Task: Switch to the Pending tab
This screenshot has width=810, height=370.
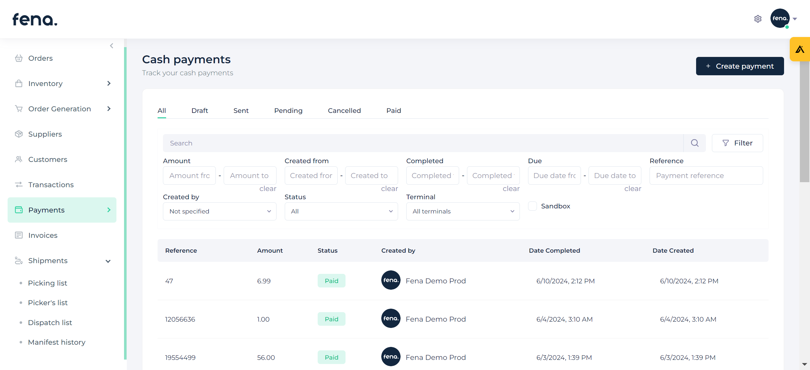Action: [x=288, y=111]
